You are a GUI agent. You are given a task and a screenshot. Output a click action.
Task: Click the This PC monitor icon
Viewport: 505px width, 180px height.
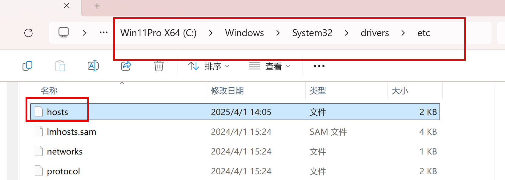point(64,32)
